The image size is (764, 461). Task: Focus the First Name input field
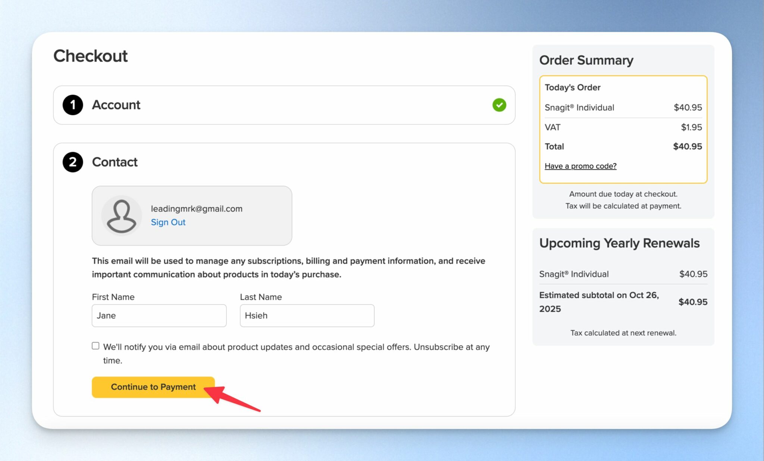(159, 315)
